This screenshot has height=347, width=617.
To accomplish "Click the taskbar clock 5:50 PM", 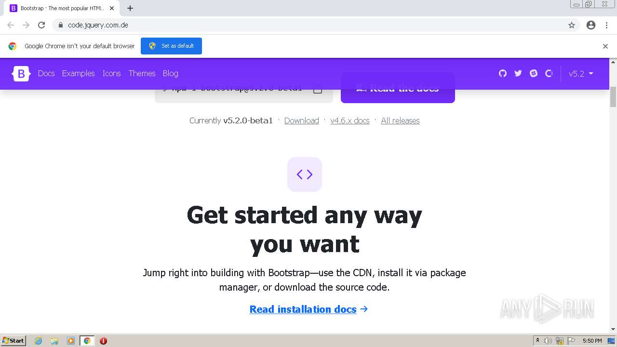I will coord(592,341).
